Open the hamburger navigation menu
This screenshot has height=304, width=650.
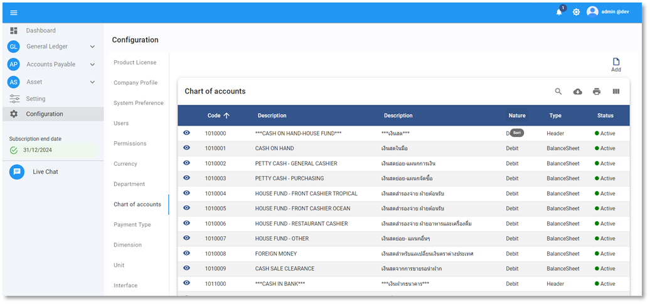[14, 13]
